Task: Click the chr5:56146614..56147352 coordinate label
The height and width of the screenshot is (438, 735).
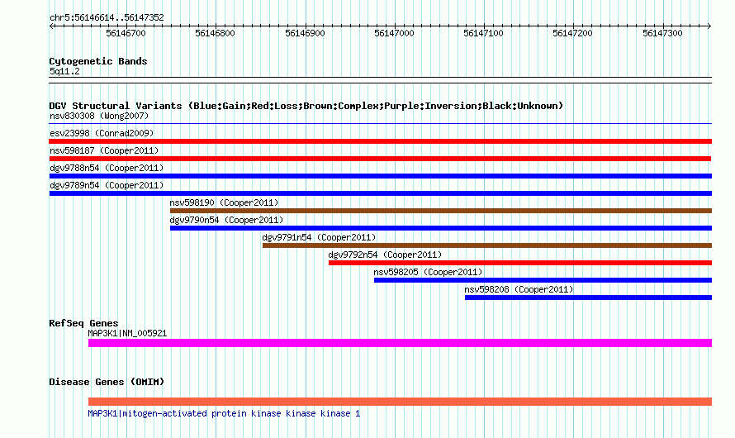Action: tap(107, 17)
